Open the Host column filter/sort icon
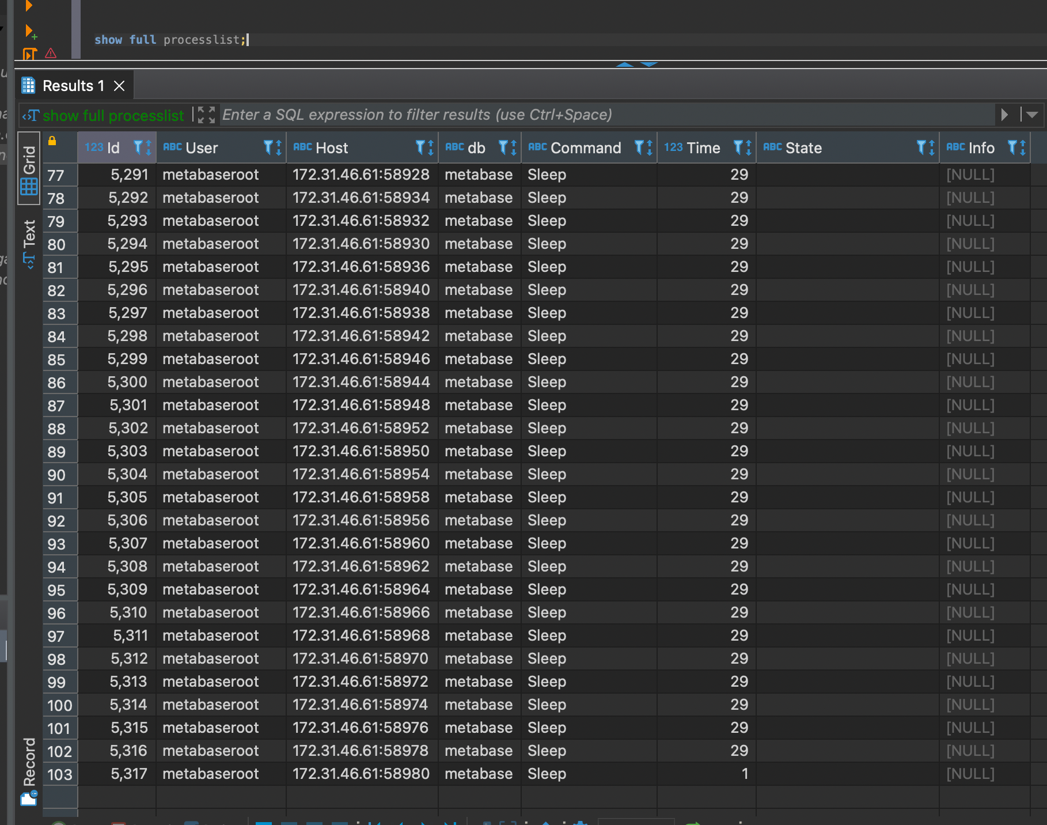 tap(424, 147)
